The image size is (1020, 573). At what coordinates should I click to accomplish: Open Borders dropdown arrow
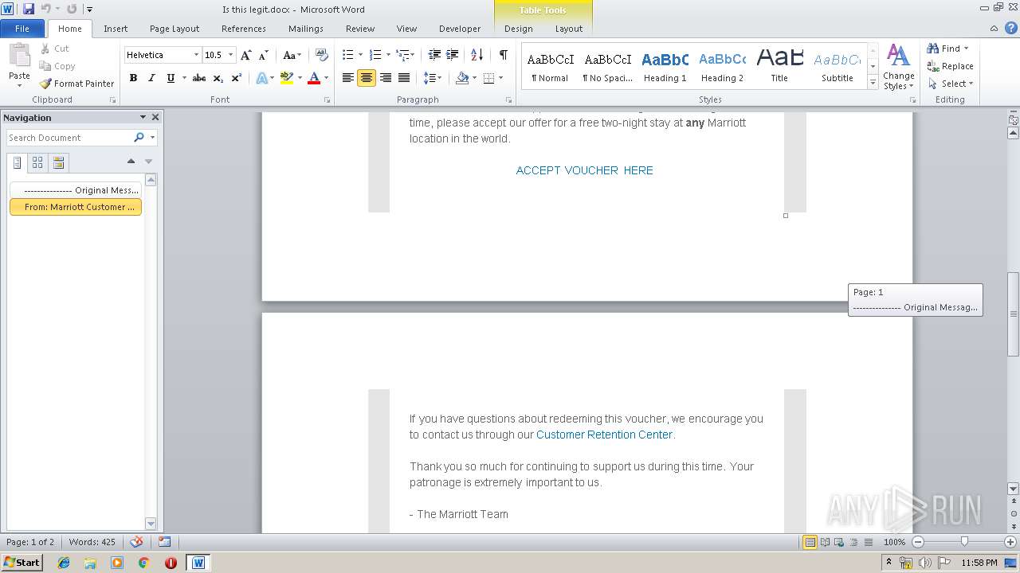click(x=500, y=78)
